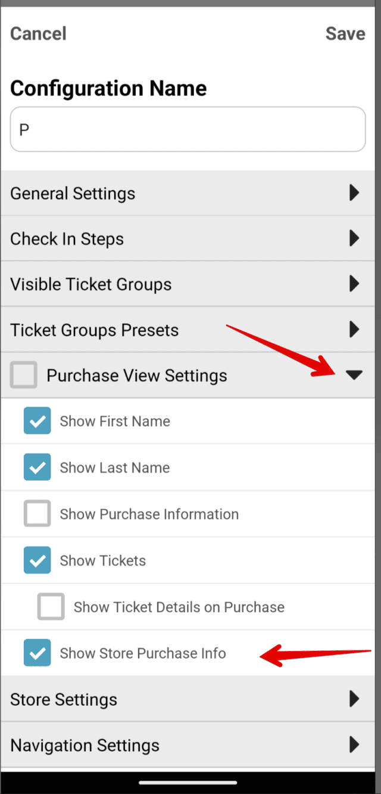The height and width of the screenshot is (794, 381).
Task: Disable Show First Name
Action: [x=37, y=421]
